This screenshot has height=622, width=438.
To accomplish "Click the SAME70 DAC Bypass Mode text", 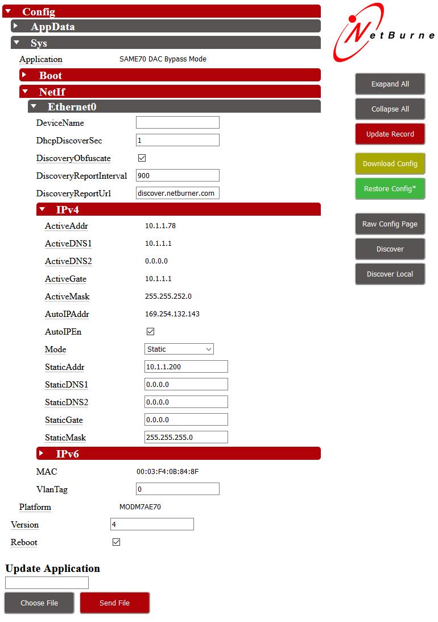I will [163, 59].
